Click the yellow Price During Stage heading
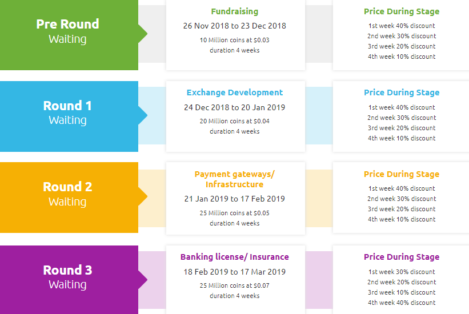 pyautogui.click(x=402, y=174)
